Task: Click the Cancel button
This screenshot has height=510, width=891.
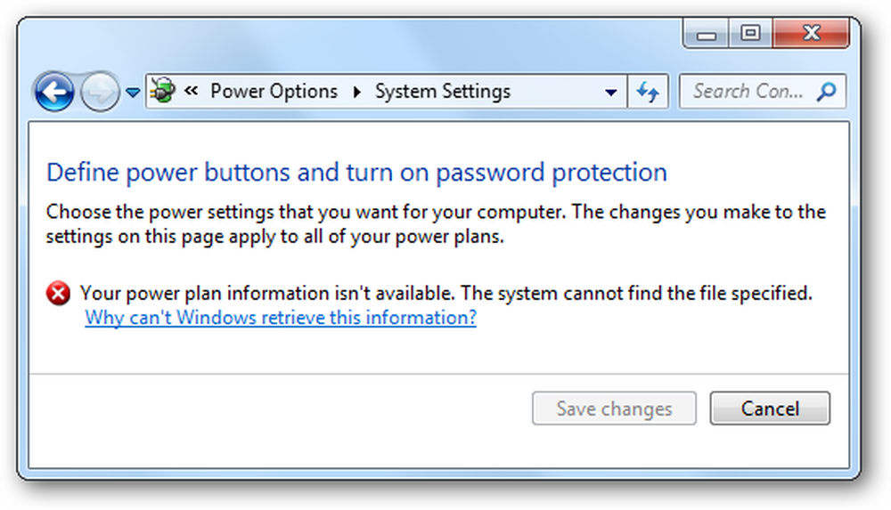Action: [770, 409]
